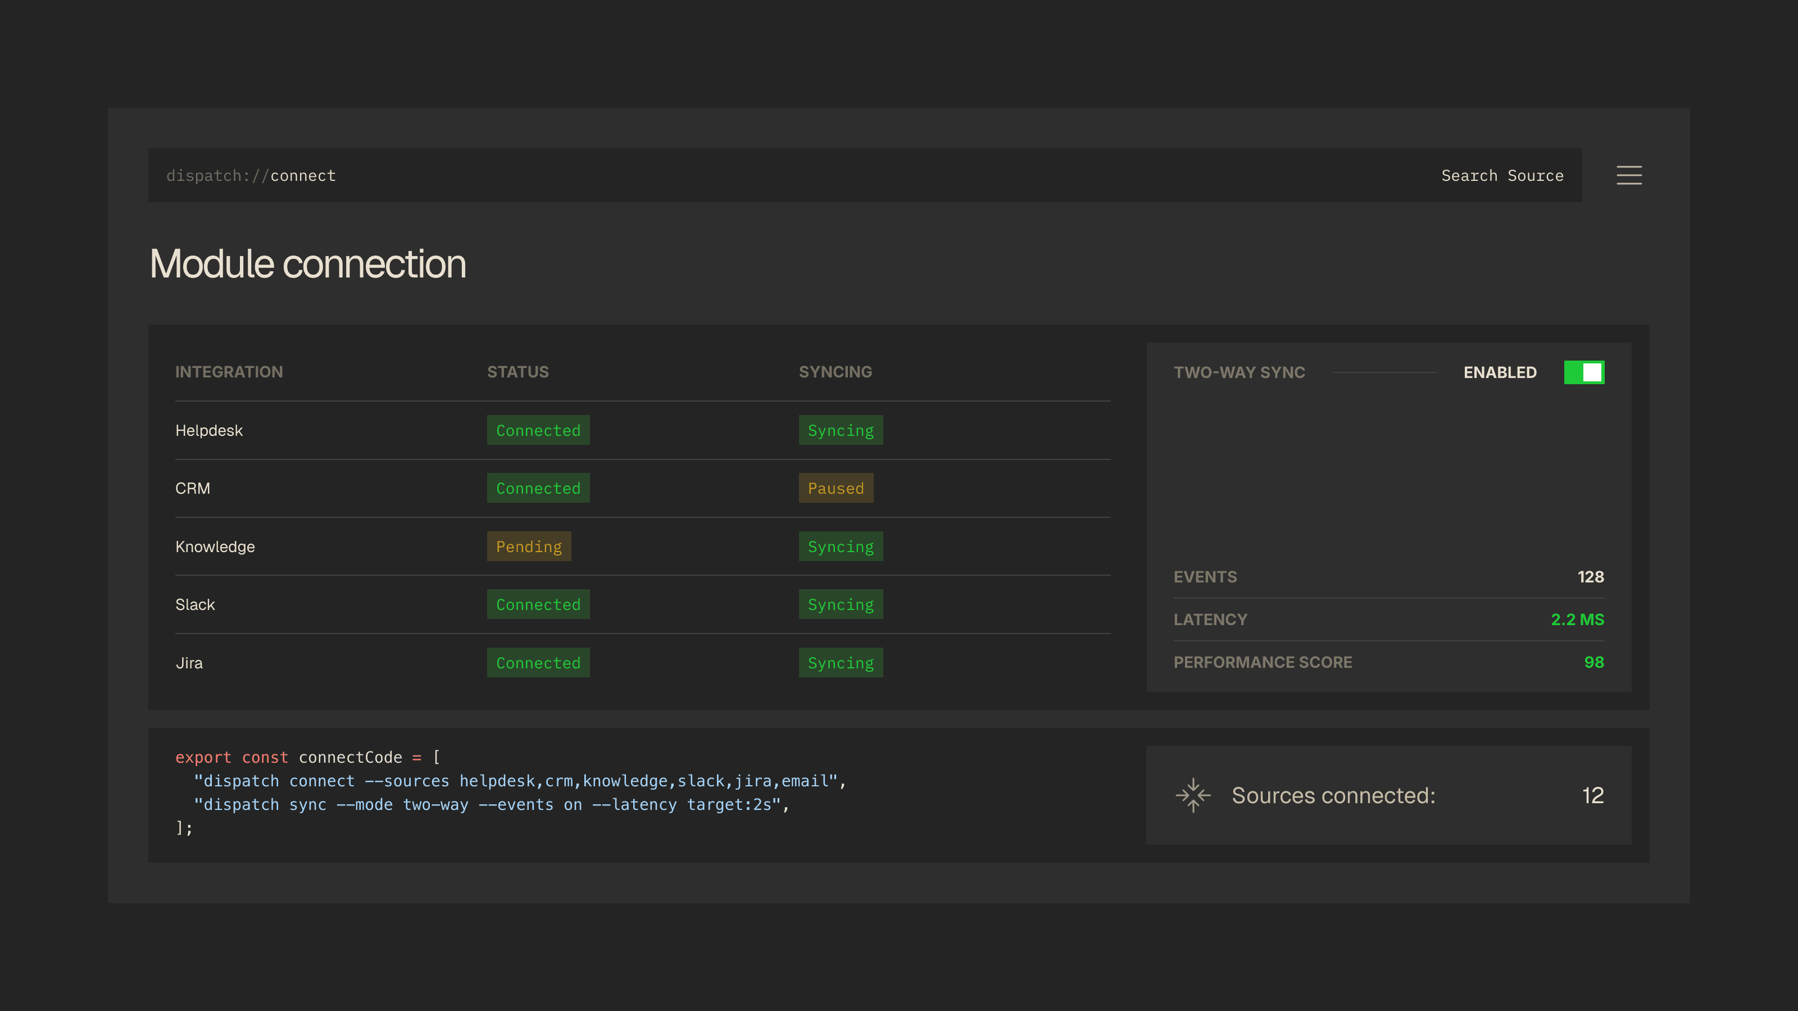
Task: Click the CRM Paused syncing badge
Action: (x=836, y=489)
